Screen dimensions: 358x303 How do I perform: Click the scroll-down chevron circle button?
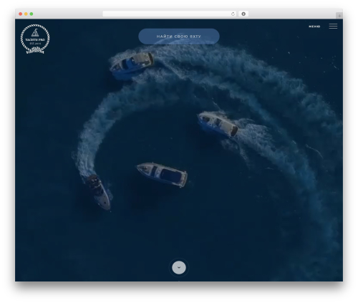pos(179,267)
